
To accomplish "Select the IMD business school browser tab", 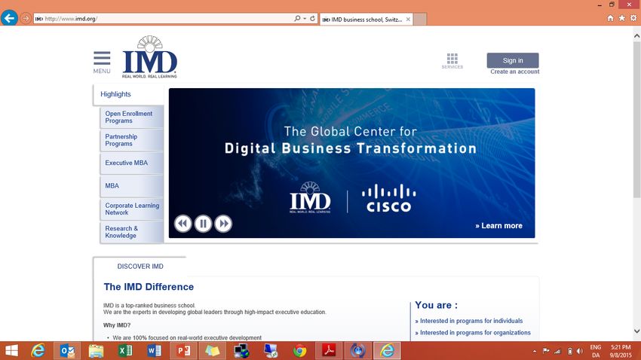I will click(x=366, y=19).
